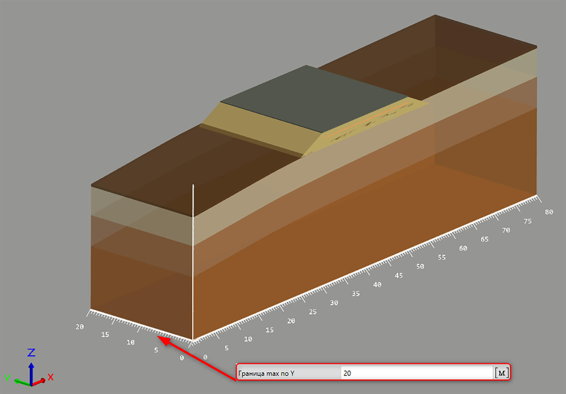The width and height of the screenshot is (566, 394).
Task: Click the red arrow head at Y ruler
Action: (x=164, y=340)
